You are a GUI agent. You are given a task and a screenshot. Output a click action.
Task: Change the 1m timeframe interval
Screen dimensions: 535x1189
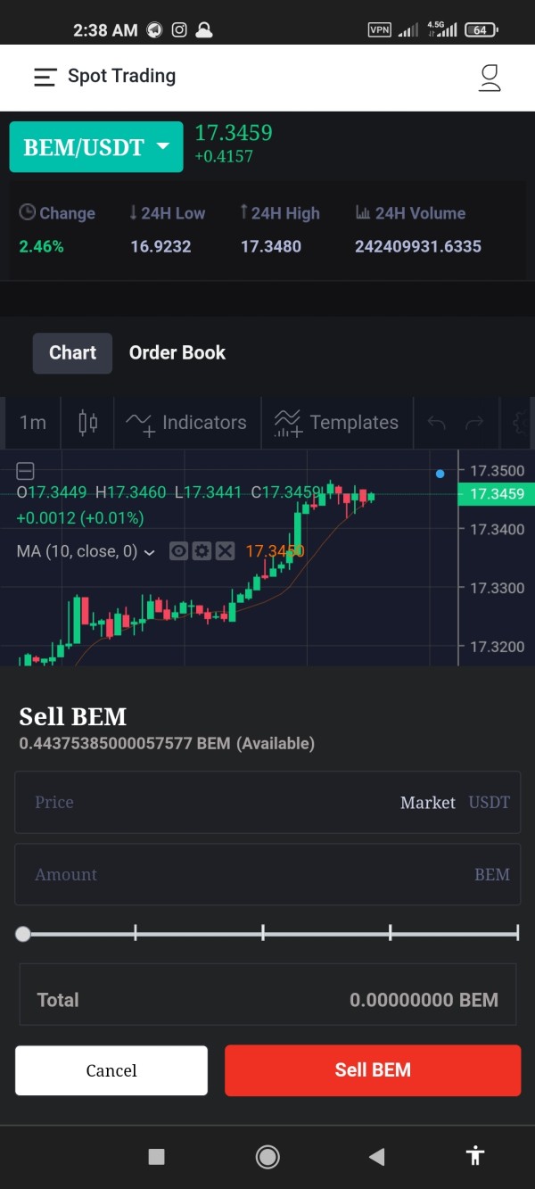click(x=33, y=422)
